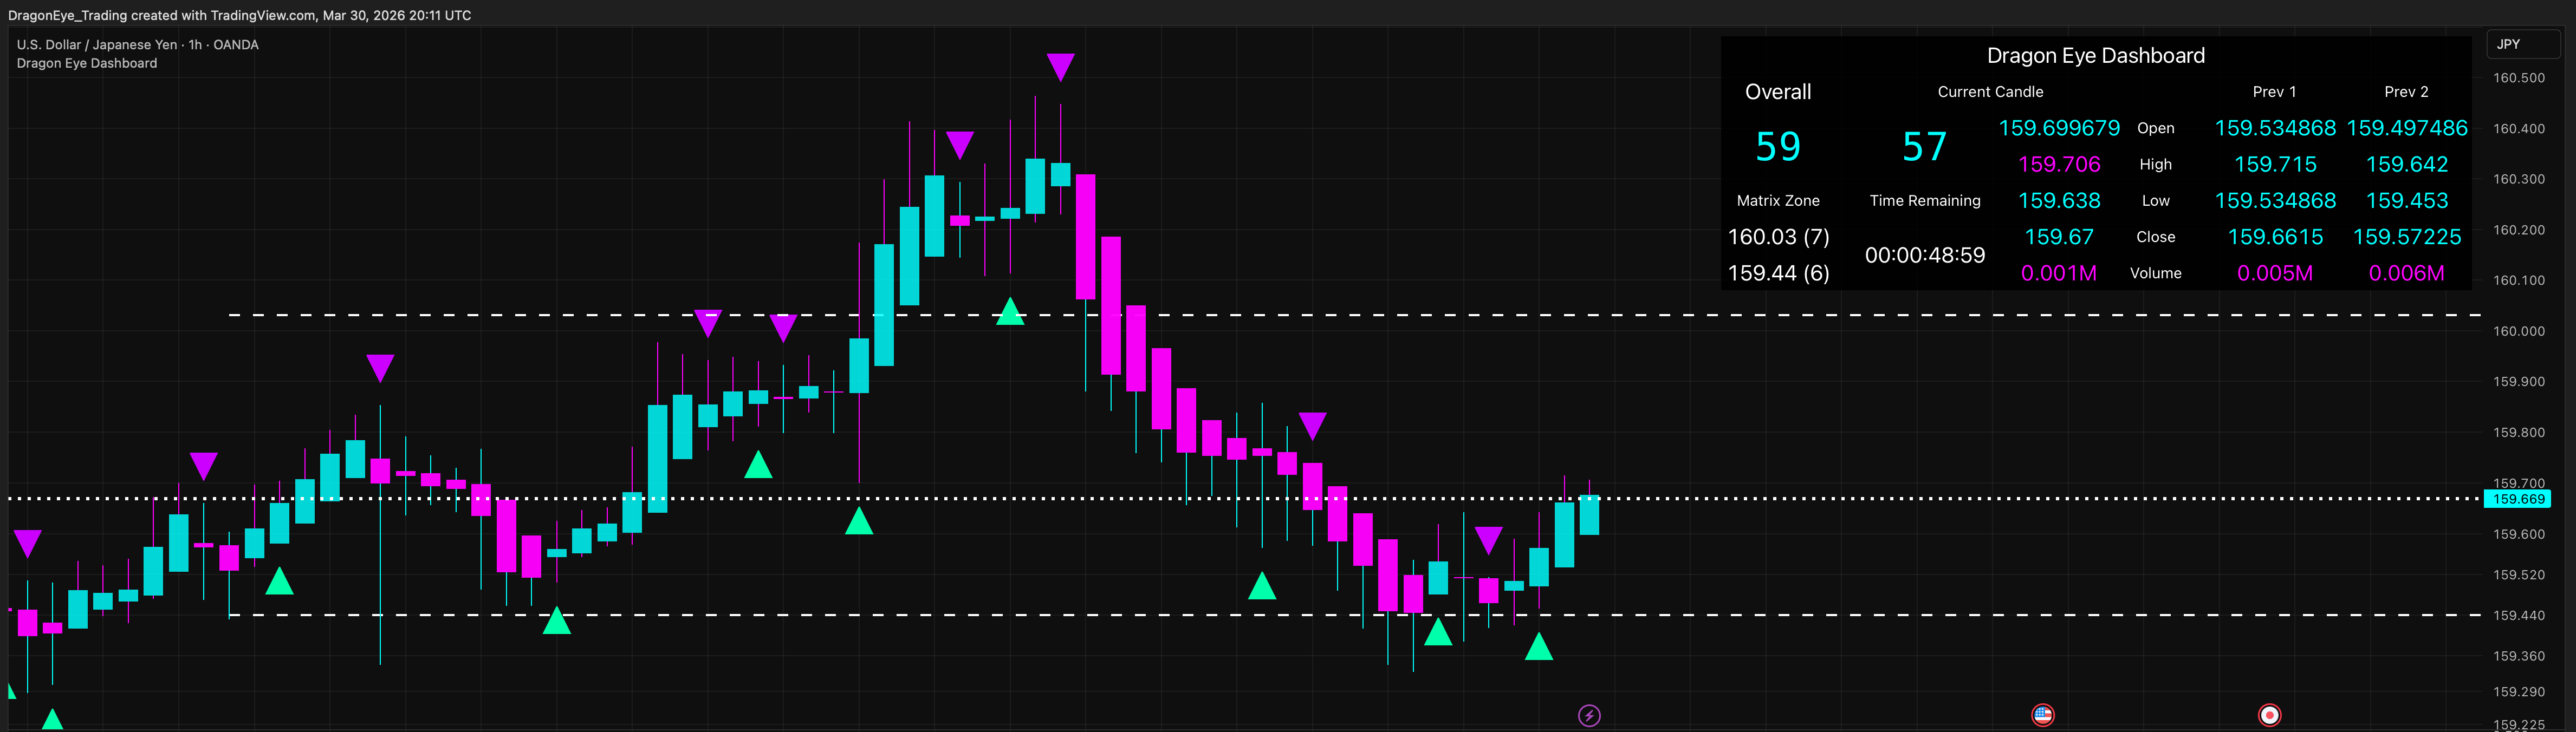The image size is (2576, 732).
Task: Select matrix zone value 159.44 (6)
Action: 1778,273
